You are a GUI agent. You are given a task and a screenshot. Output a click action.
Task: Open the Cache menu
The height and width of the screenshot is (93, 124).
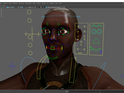point(57,3)
